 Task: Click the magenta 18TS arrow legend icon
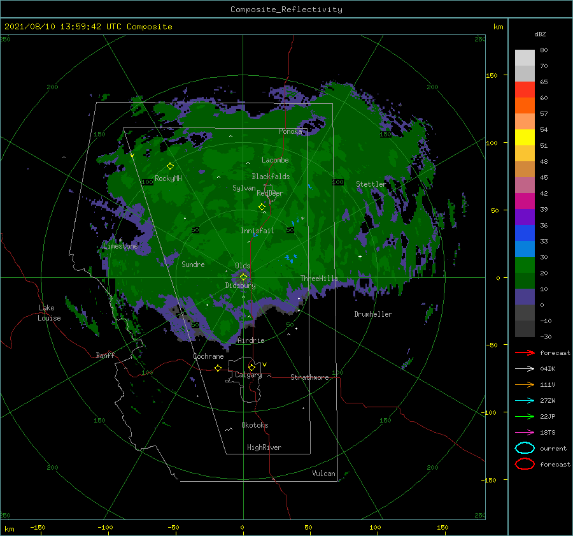525,433
